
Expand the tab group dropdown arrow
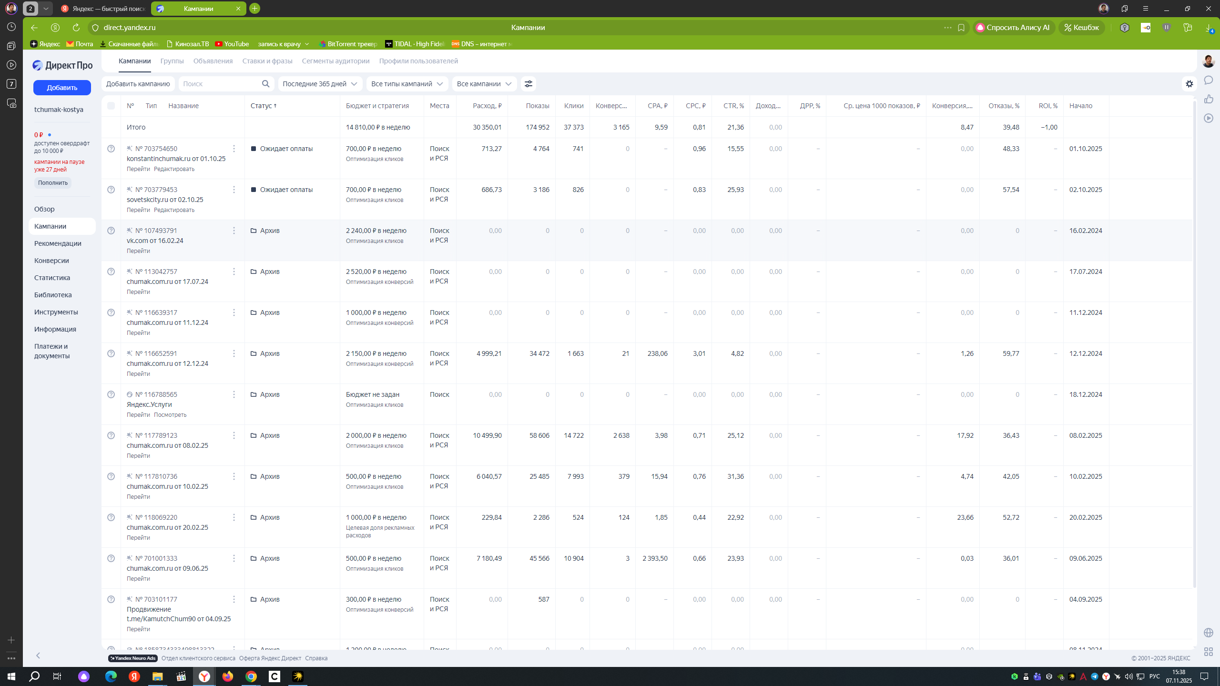click(46, 9)
